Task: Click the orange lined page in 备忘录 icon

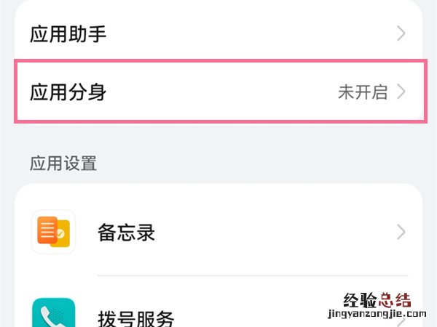Action: [x=47, y=230]
